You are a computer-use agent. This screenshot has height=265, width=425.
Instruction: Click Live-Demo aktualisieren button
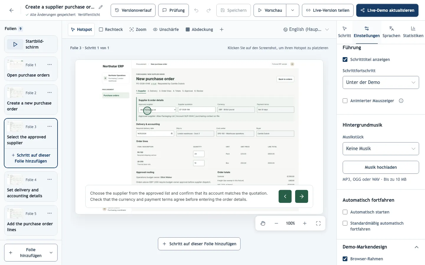(x=387, y=10)
